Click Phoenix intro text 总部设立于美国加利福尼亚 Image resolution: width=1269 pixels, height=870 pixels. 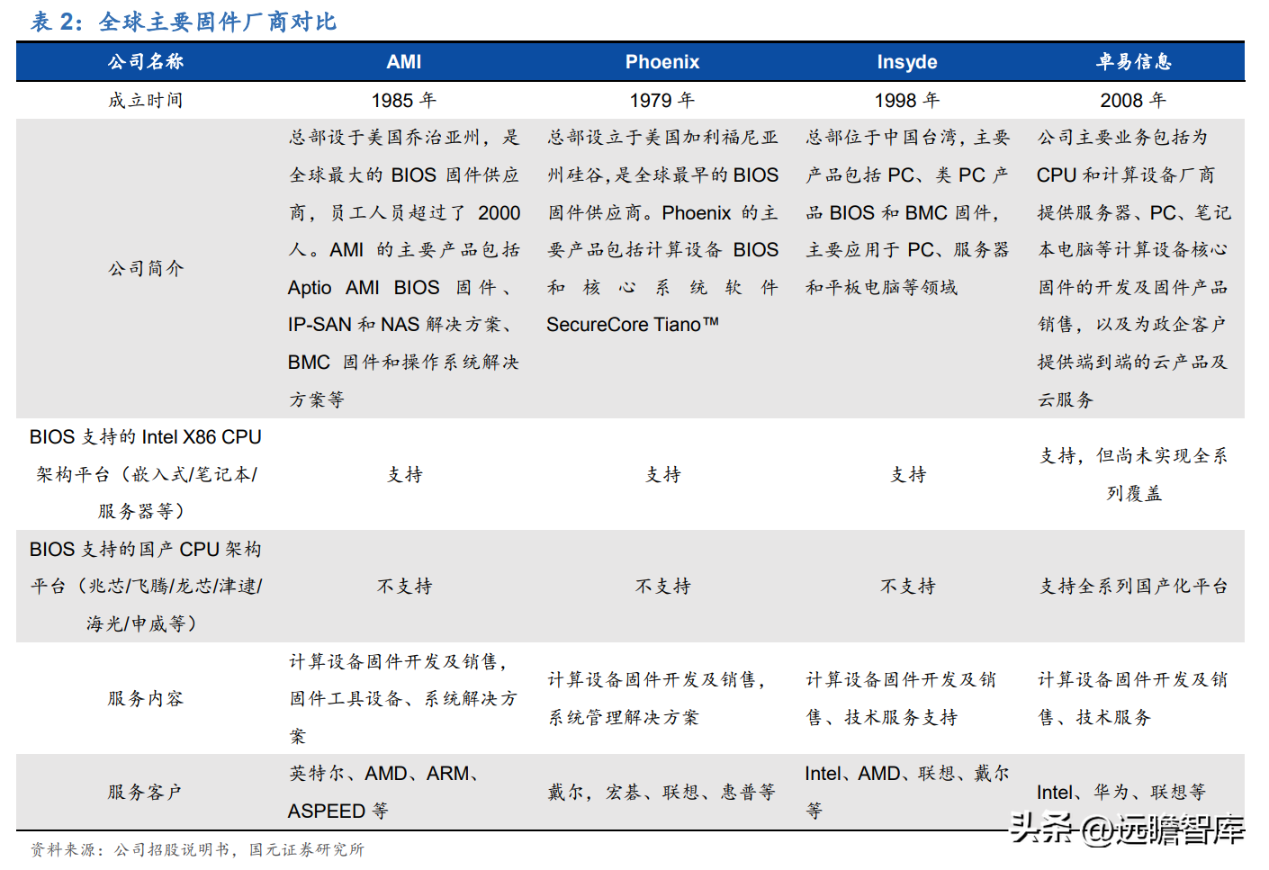click(x=662, y=137)
